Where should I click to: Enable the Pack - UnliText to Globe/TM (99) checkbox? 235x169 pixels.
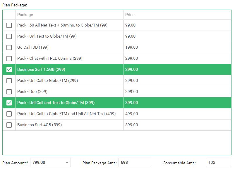tap(9, 36)
